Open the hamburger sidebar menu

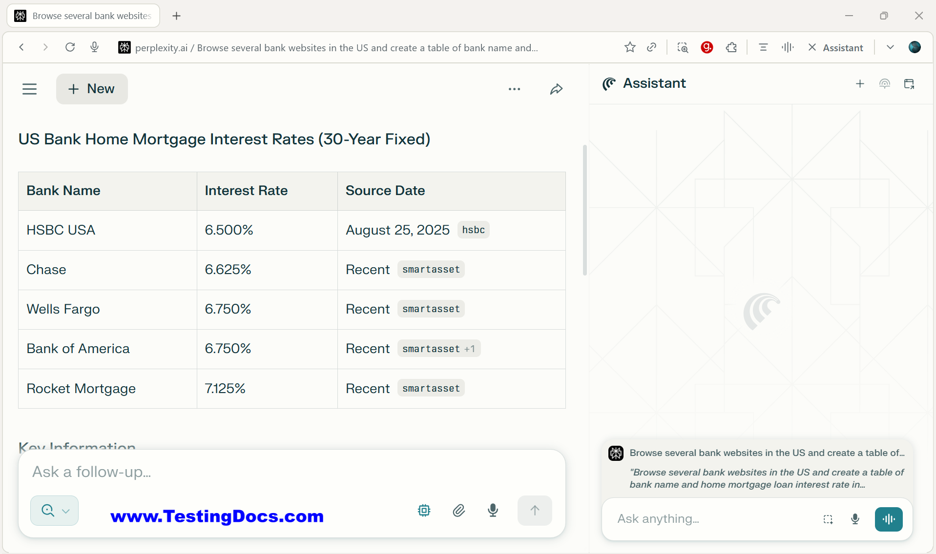tap(30, 89)
